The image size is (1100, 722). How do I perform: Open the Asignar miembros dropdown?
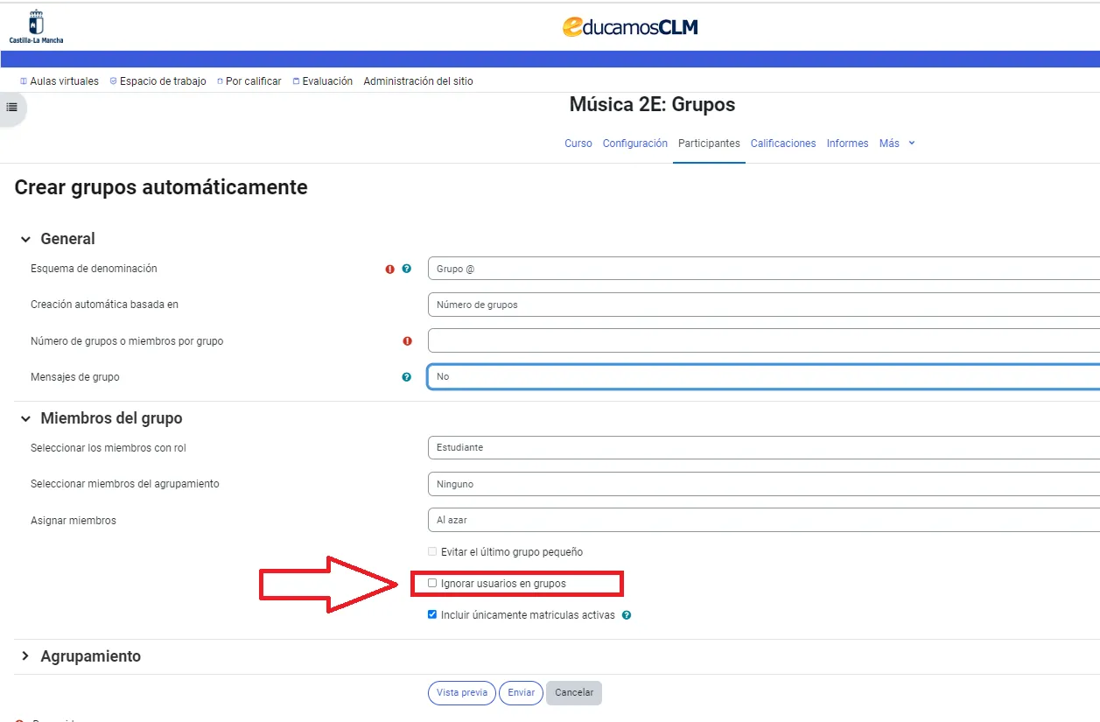(761, 520)
